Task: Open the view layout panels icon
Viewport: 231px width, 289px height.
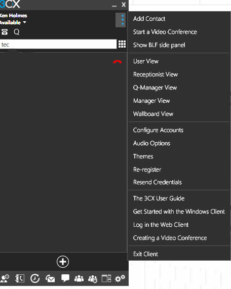Action: pos(106,278)
